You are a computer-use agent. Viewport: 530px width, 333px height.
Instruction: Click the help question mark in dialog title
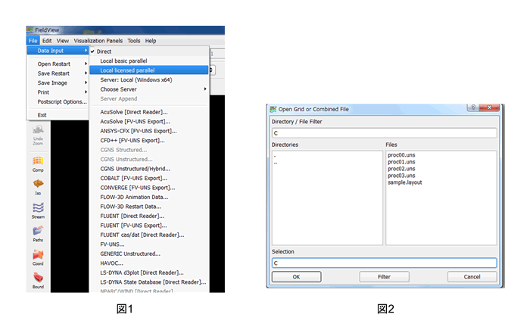tap(471, 109)
